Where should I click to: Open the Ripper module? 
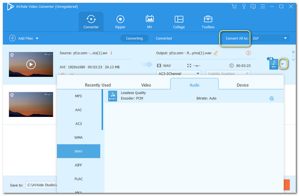[x=120, y=22]
